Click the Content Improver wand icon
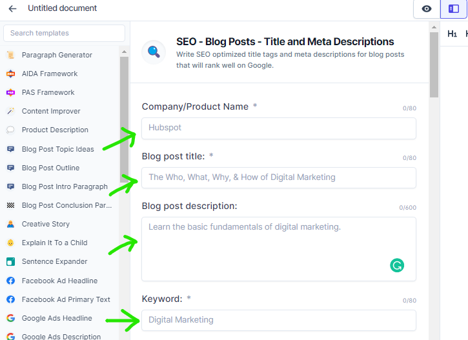Screen dimensions: 468x340 [x=10, y=111]
